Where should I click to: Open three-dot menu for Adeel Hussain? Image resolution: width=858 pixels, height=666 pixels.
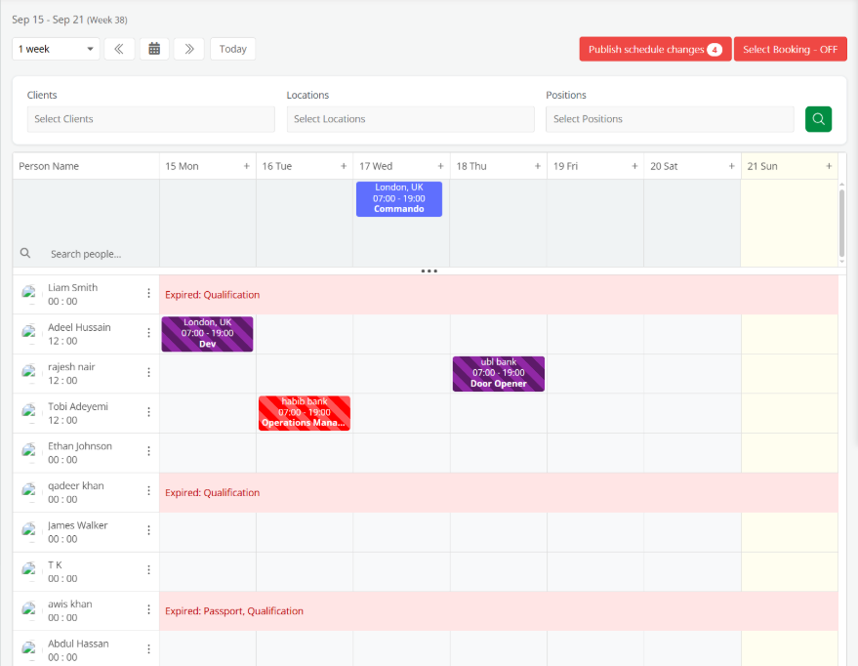tap(149, 333)
